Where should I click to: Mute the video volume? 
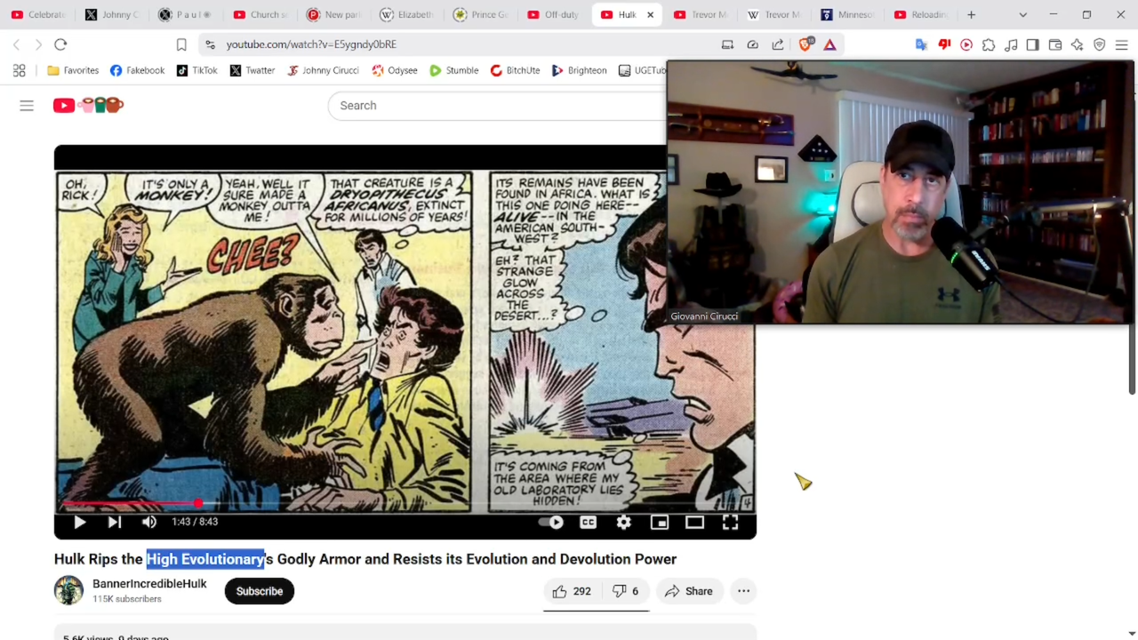point(149,523)
